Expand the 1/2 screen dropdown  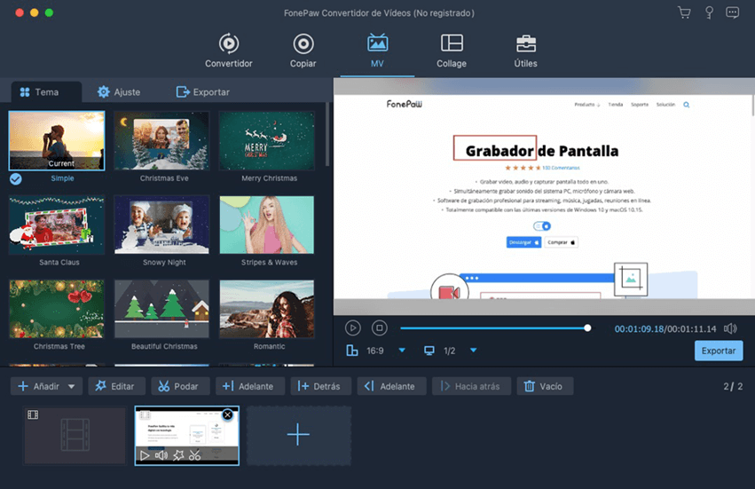click(x=474, y=351)
